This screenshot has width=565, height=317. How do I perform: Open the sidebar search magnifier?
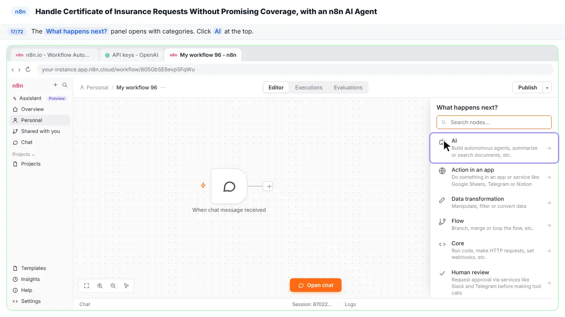(65, 85)
